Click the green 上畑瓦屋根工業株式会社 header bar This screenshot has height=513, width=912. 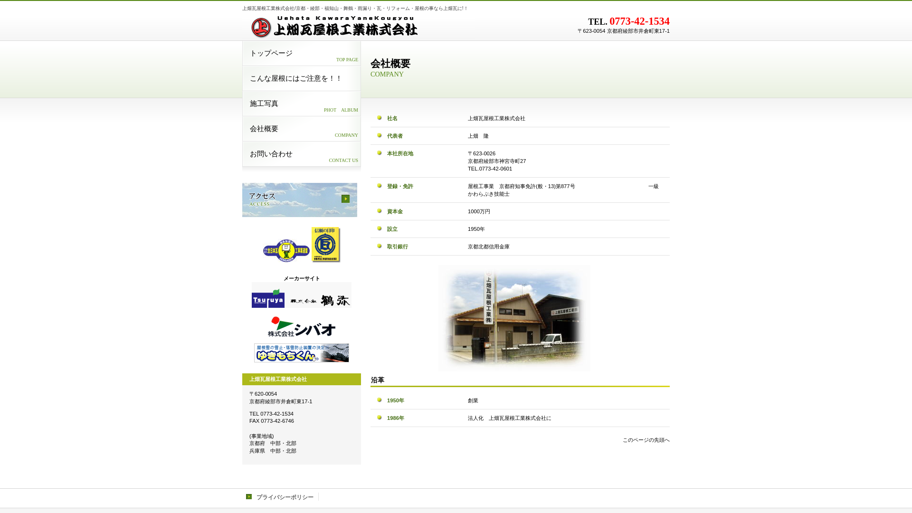tap(301, 379)
